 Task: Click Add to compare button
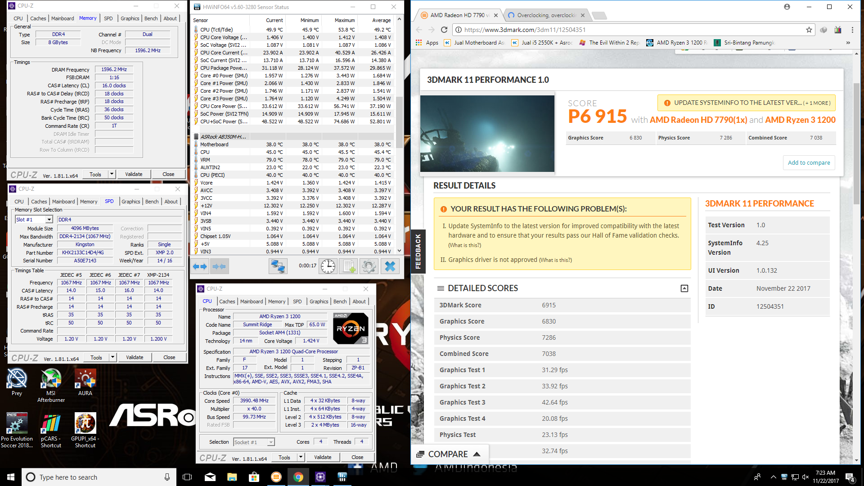pyautogui.click(x=809, y=163)
